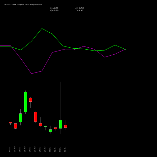Click the green candle with the very long upper wick
157x157 pixels.
[61, 124]
